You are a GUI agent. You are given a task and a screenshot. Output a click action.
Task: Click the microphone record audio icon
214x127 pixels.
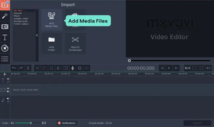pos(73,68)
